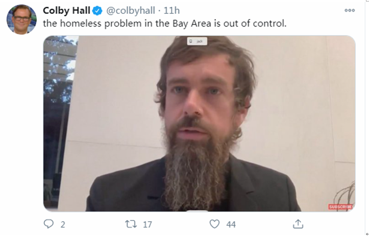Click the reply speech bubble icon
The image size is (369, 240).
point(48,224)
